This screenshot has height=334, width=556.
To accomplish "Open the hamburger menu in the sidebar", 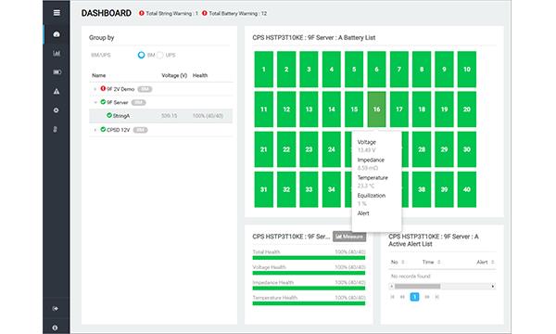I will point(57,13).
